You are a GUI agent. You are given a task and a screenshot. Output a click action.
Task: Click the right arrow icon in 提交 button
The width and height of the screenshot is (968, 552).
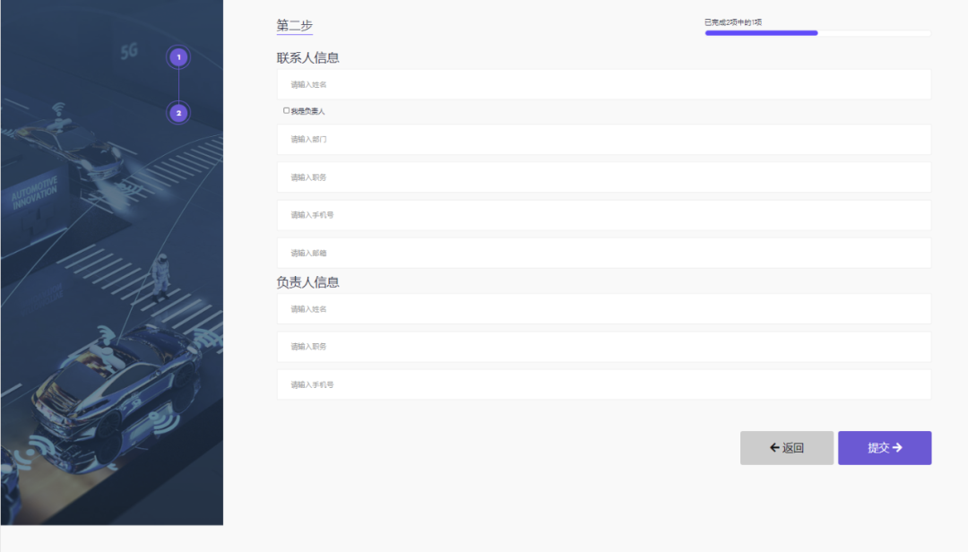pyautogui.click(x=897, y=448)
